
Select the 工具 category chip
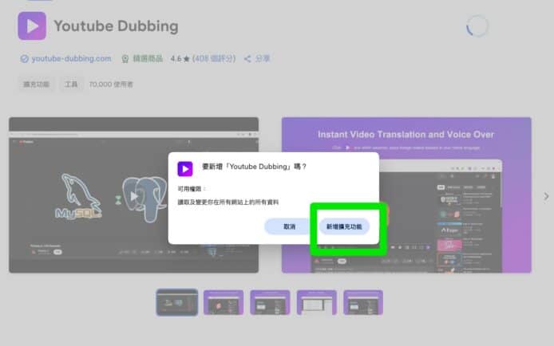71,84
